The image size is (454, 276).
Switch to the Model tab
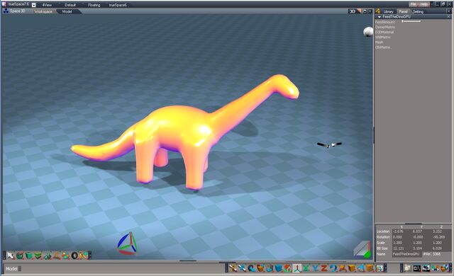pyautogui.click(x=67, y=11)
